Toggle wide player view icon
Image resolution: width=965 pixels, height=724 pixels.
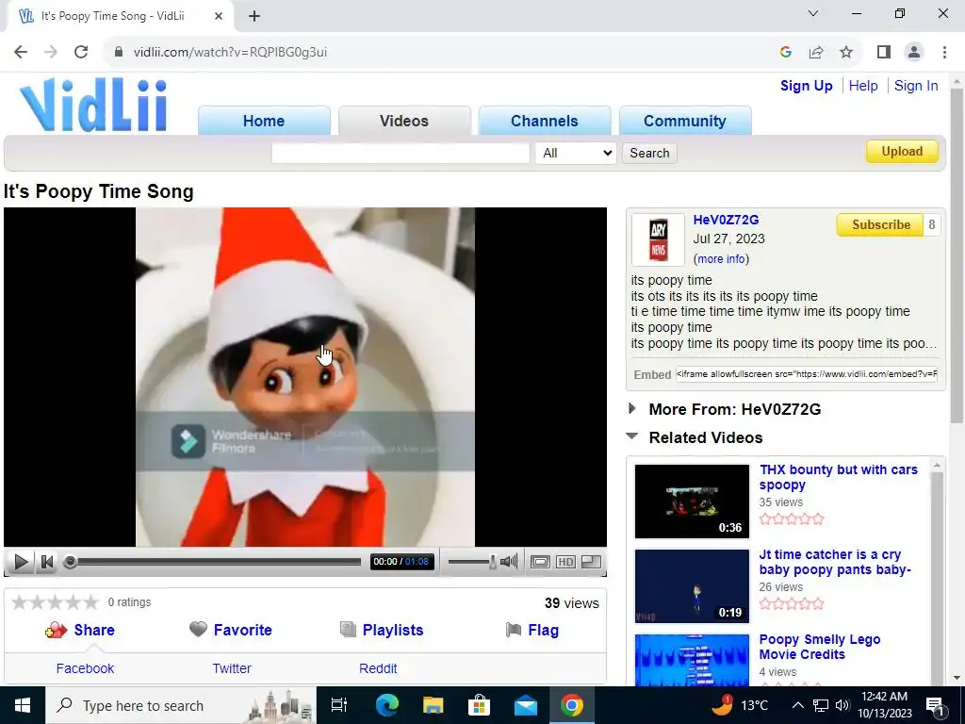540,562
